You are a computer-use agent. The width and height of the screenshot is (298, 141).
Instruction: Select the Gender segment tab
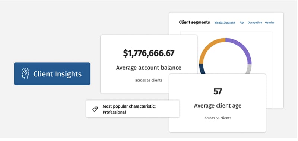[x=270, y=23]
